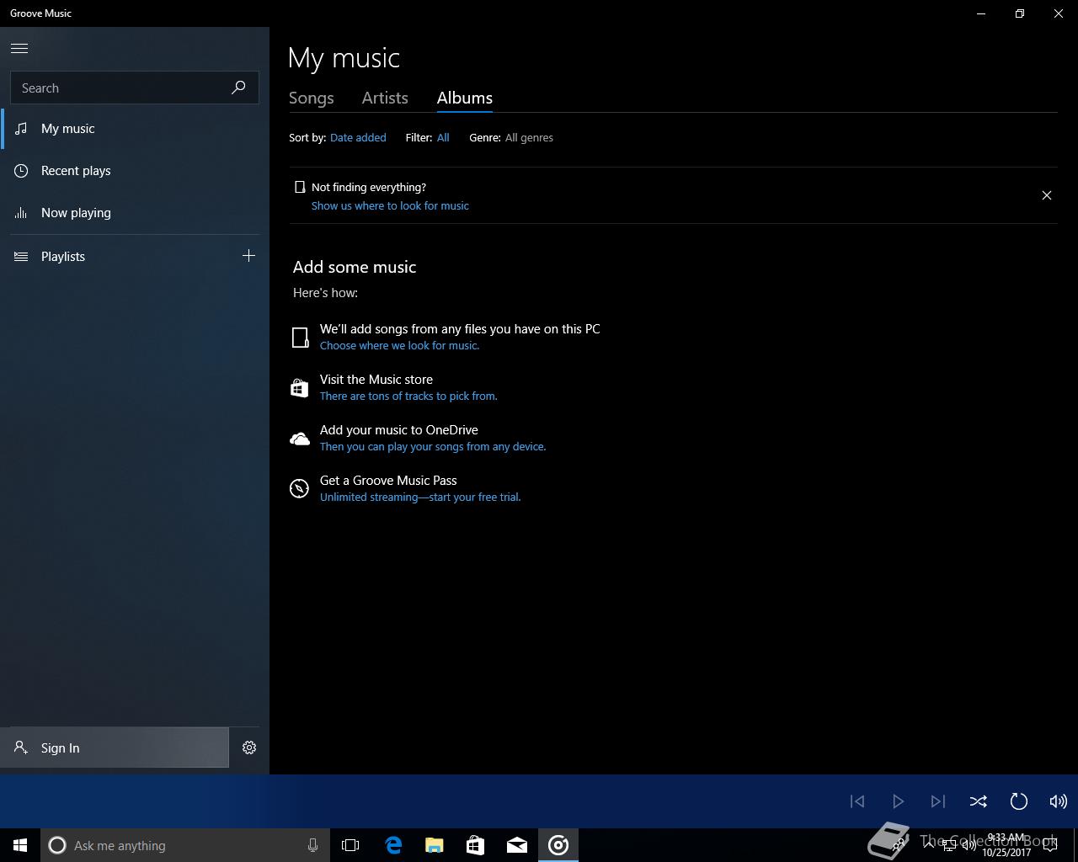Open Genre All genres dropdown
The image size is (1078, 862).
529,137
